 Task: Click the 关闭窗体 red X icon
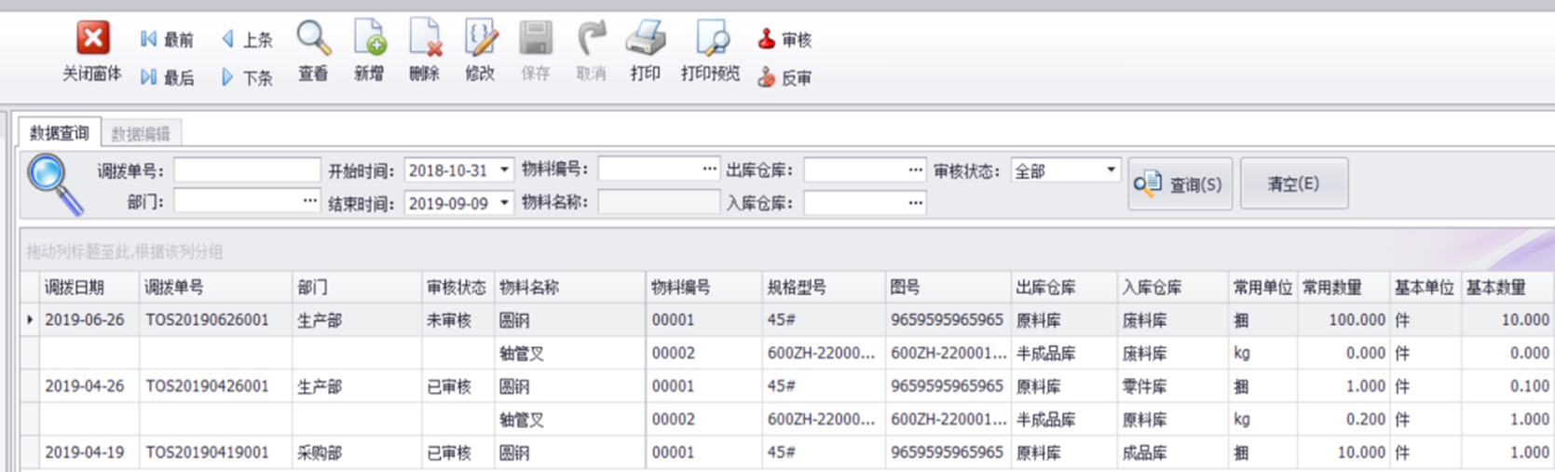pos(92,39)
